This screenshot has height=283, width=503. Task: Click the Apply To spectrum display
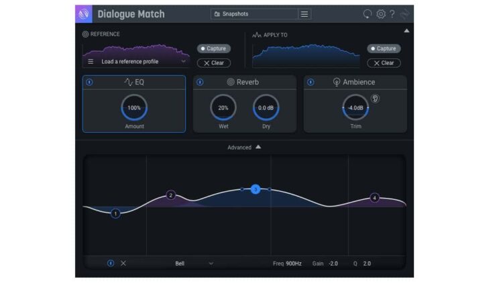(x=306, y=56)
